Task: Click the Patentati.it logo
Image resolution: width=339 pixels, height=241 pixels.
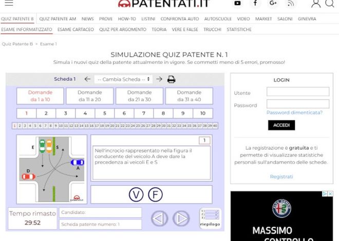Action: click(x=164, y=3)
